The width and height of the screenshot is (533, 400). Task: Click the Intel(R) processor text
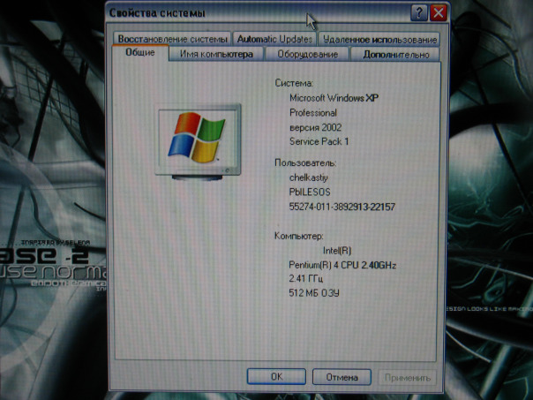point(337,251)
